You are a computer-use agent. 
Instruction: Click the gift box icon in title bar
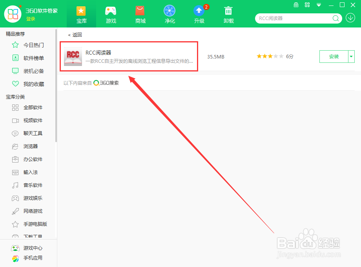296,5
